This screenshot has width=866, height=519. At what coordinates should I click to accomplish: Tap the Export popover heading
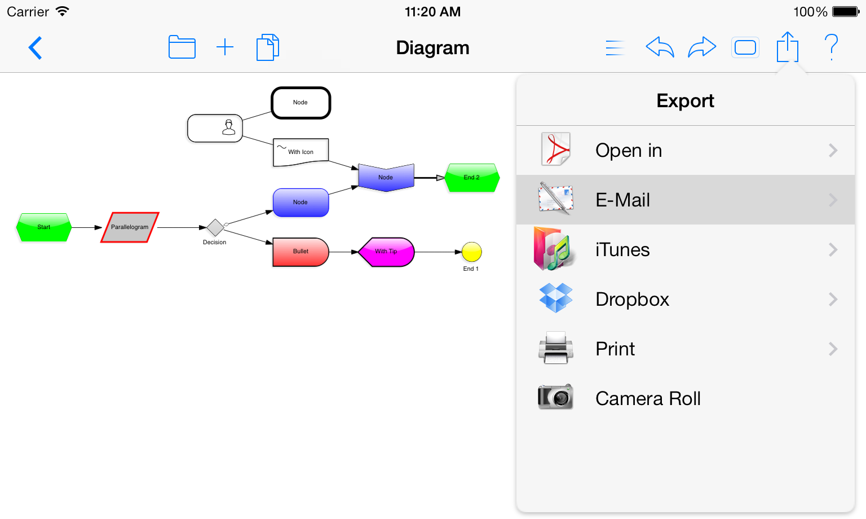pos(685,101)
